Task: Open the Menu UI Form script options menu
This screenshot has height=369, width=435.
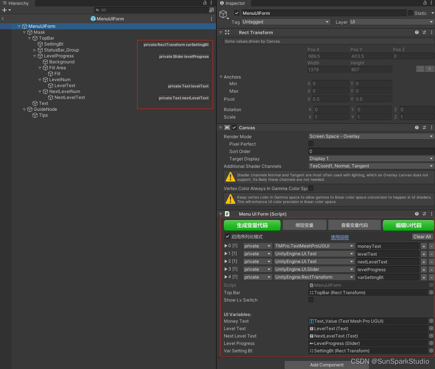Action: (431, 214)
